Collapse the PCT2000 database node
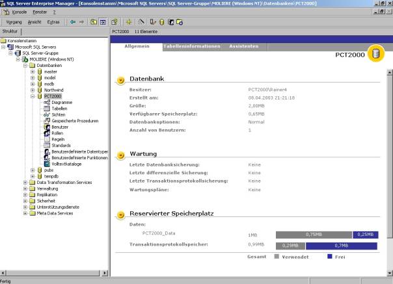Viewport: 393px width, 284px height. (x=33, y=96)
